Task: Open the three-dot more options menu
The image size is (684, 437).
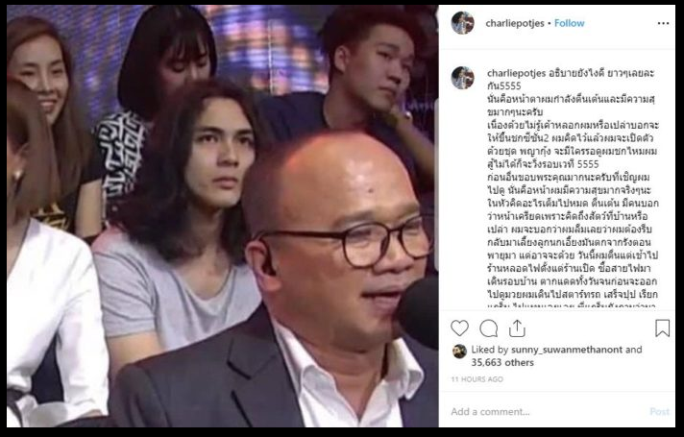Action: pos(663,24)
